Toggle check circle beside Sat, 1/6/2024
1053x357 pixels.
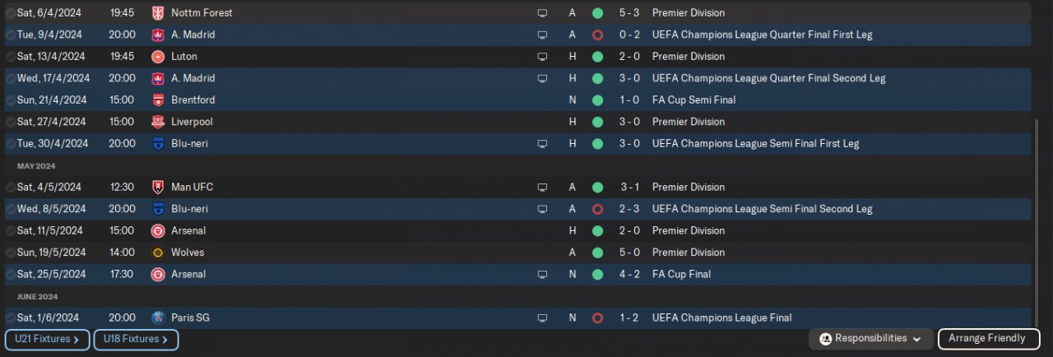click(11, 318)
